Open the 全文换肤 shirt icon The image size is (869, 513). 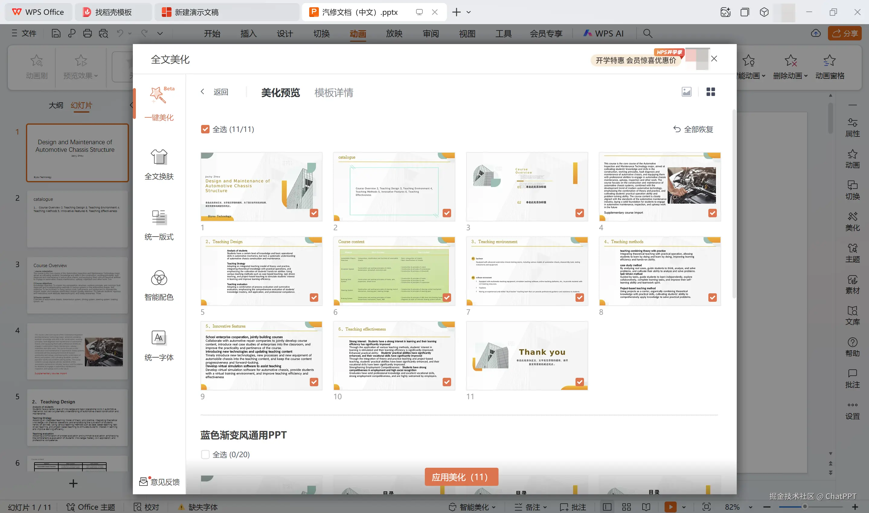pyautogui.click(x=159, y=157)
